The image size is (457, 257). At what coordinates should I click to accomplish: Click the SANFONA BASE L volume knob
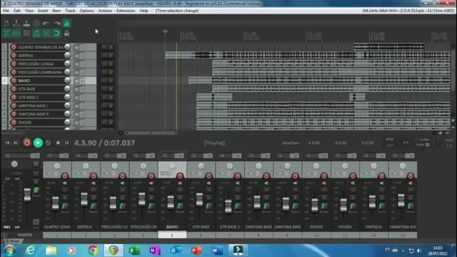67,106
